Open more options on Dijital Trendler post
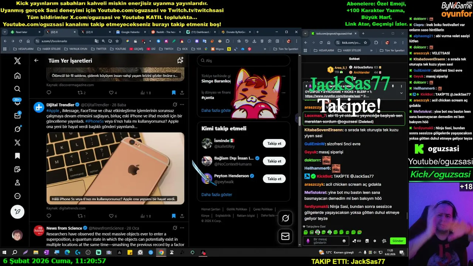This screenshot has height=266, width=473. 182,105
